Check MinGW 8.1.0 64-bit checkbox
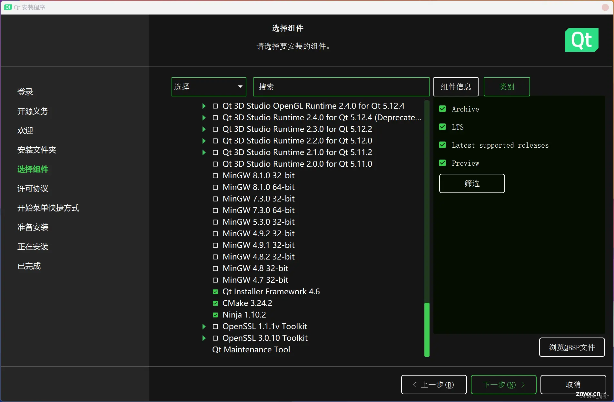Image resolution: width=614 pixels, height=402 pixels. tap(215, 187)
